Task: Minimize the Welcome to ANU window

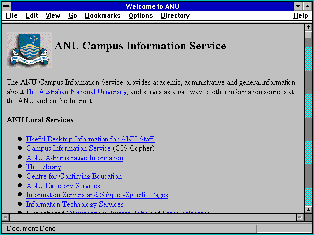Action: [298, 6]
